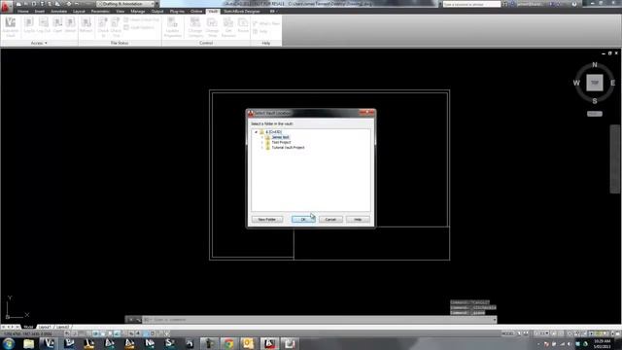622x350 pixels.
Task: Click the Autodesk Vault ribbon icon
Action: [11, 27]
